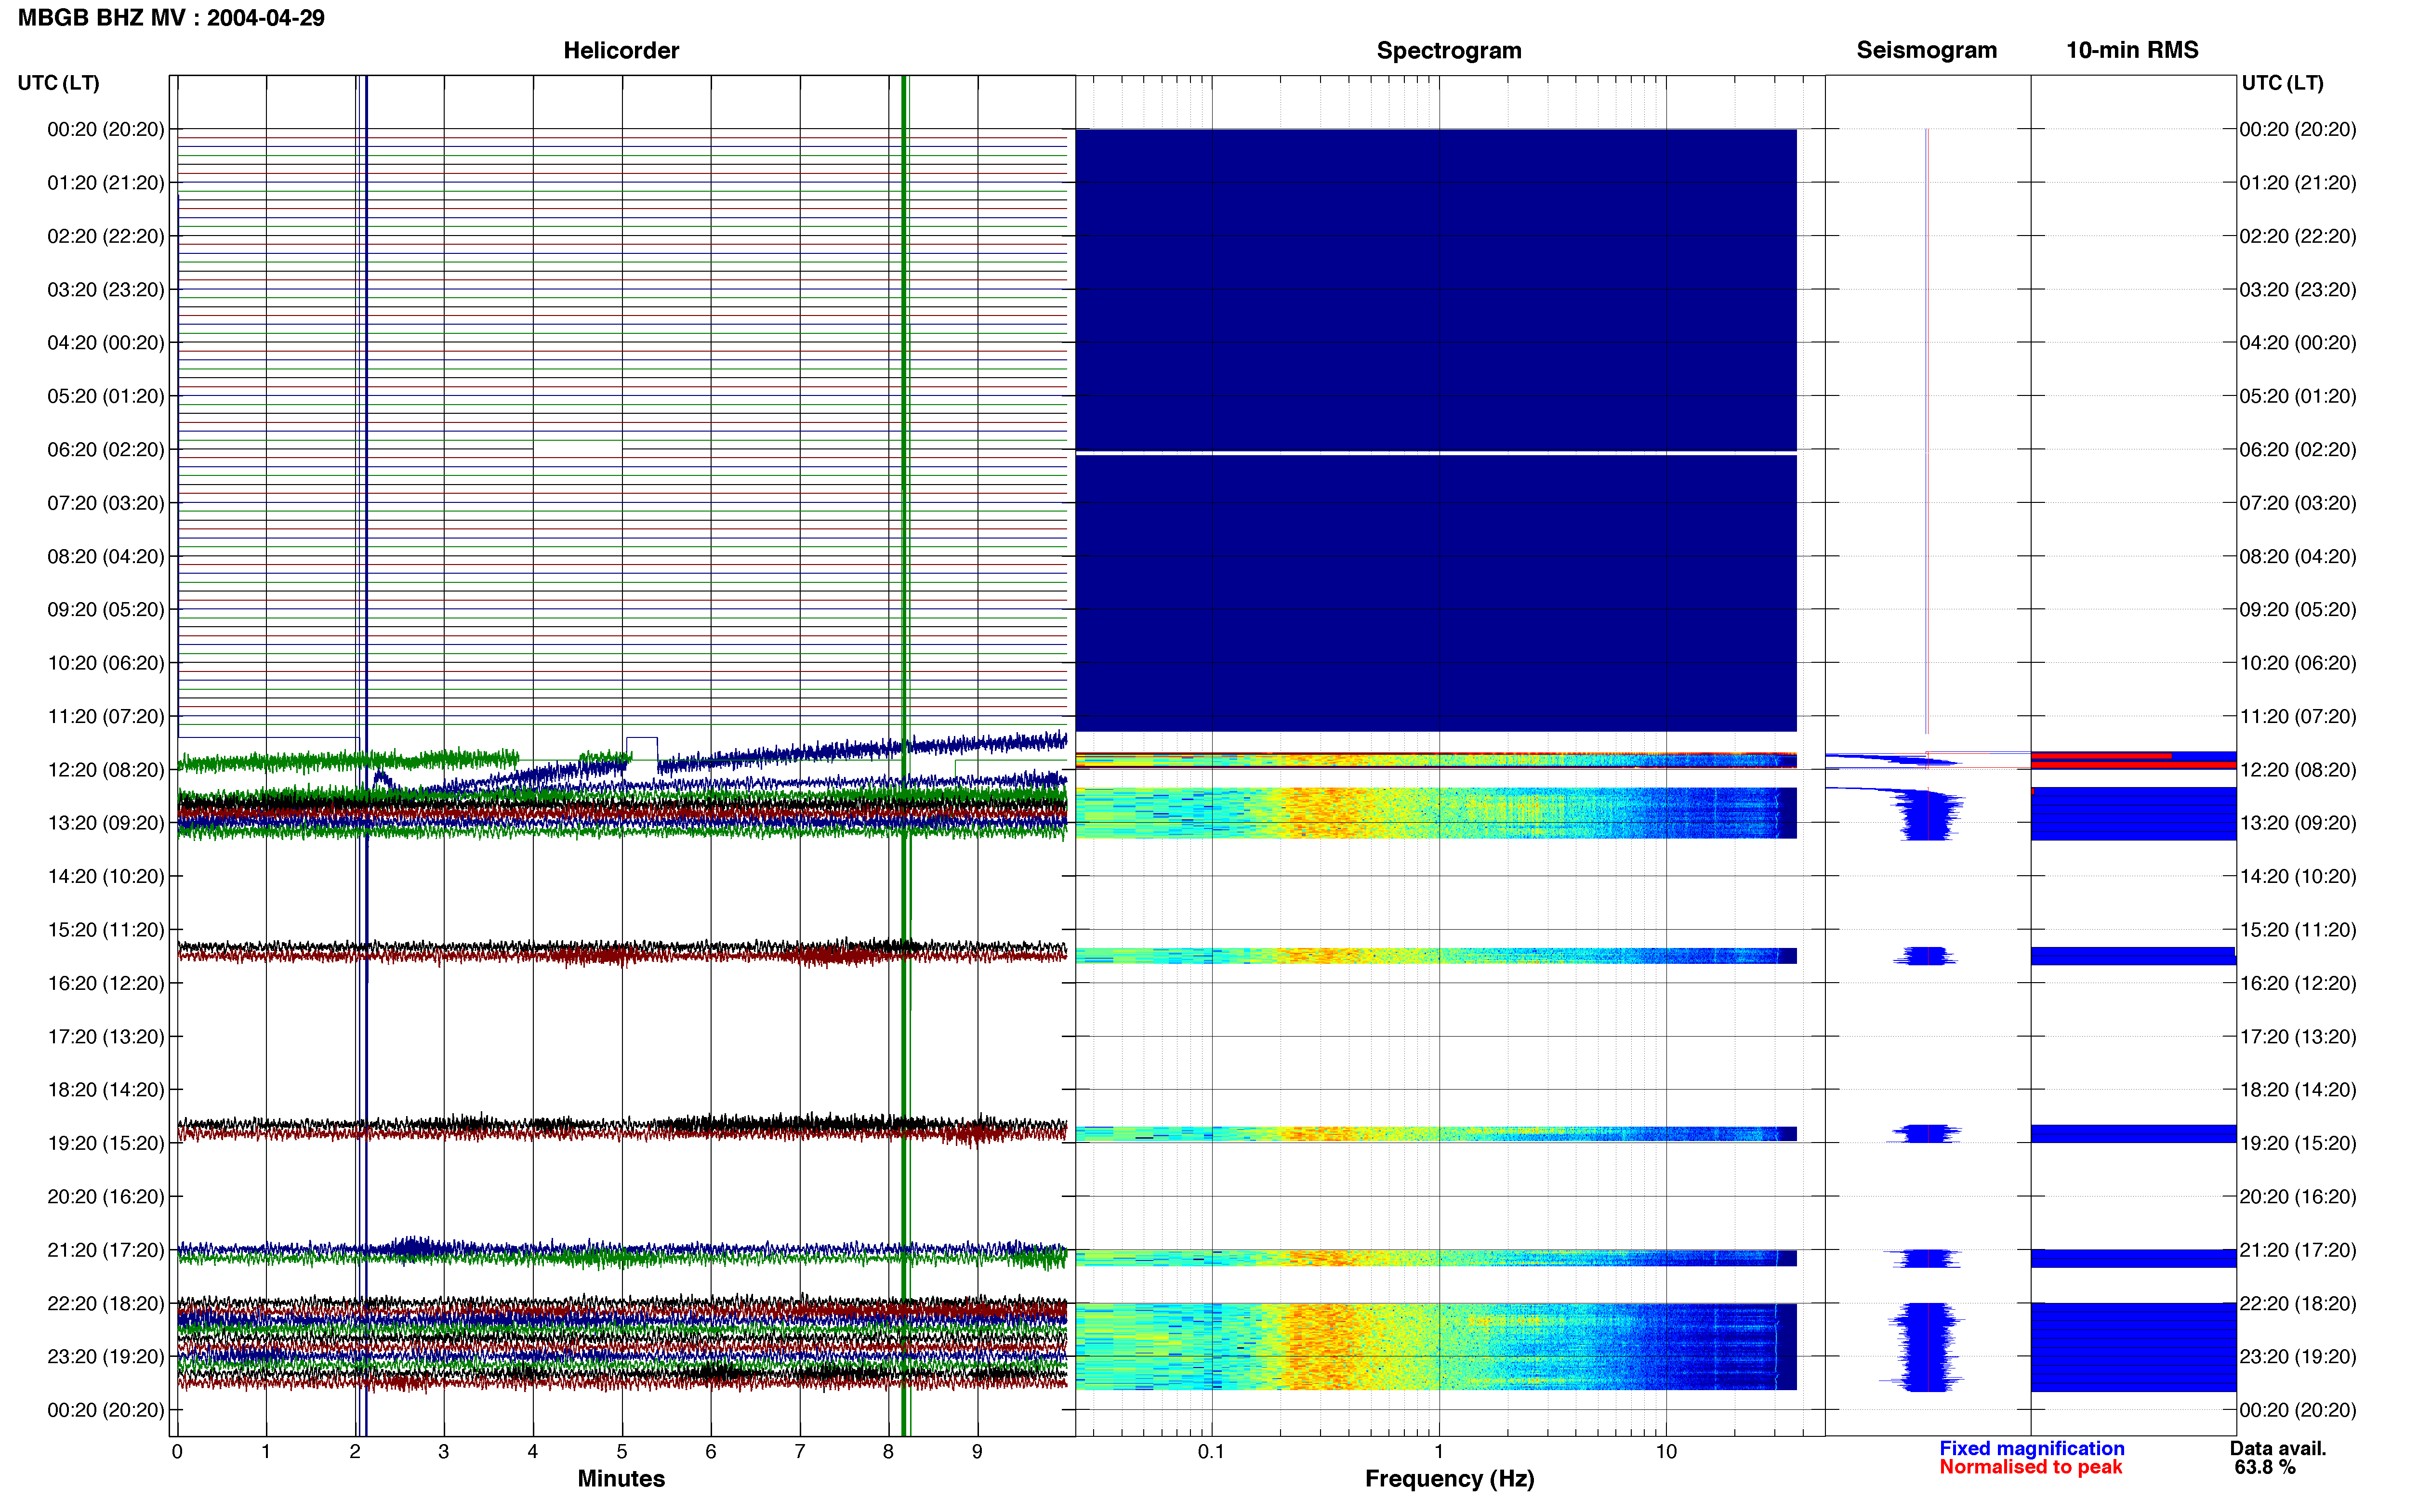The image size is (2418, 1512).
Task: Click the Data avail. label
Action: coord(2278,1448)
